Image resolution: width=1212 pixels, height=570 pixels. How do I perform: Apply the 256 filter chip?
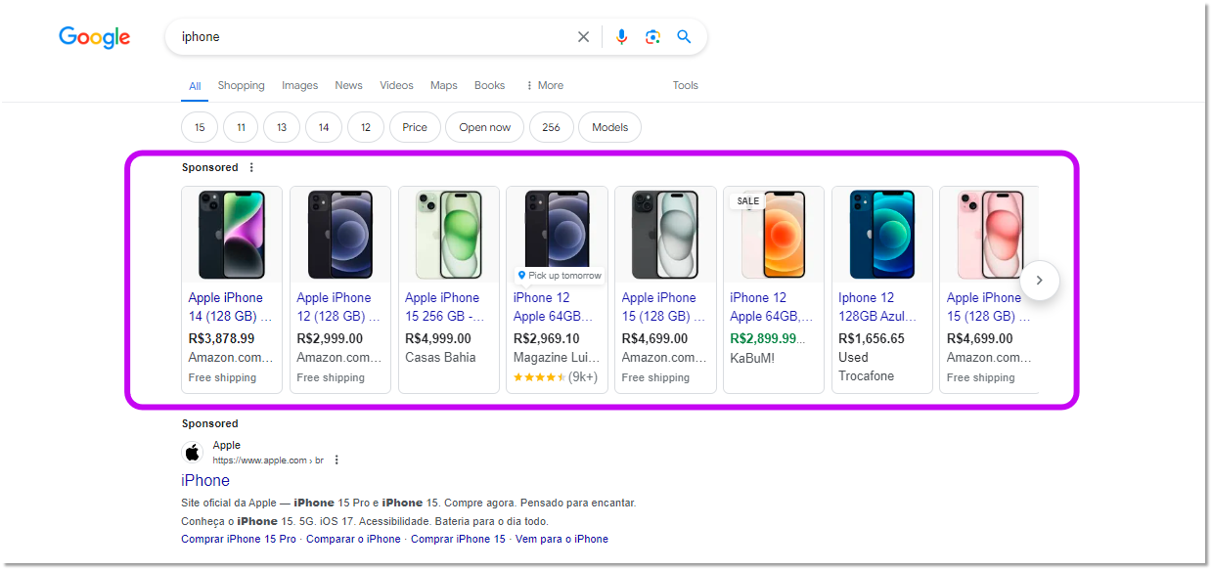552,127
